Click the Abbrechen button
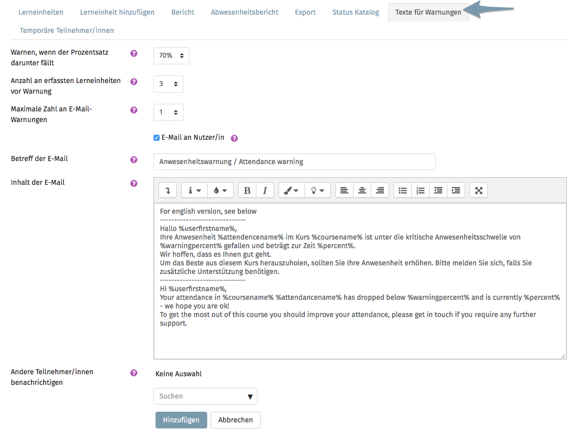 [235, 420]
